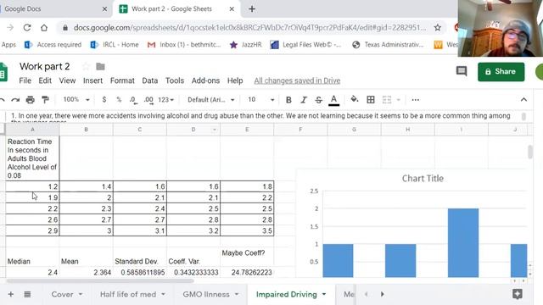Open the Half life of med tab dropdown
The width and height of the screenshot is (543, 305).
point(163,295)
